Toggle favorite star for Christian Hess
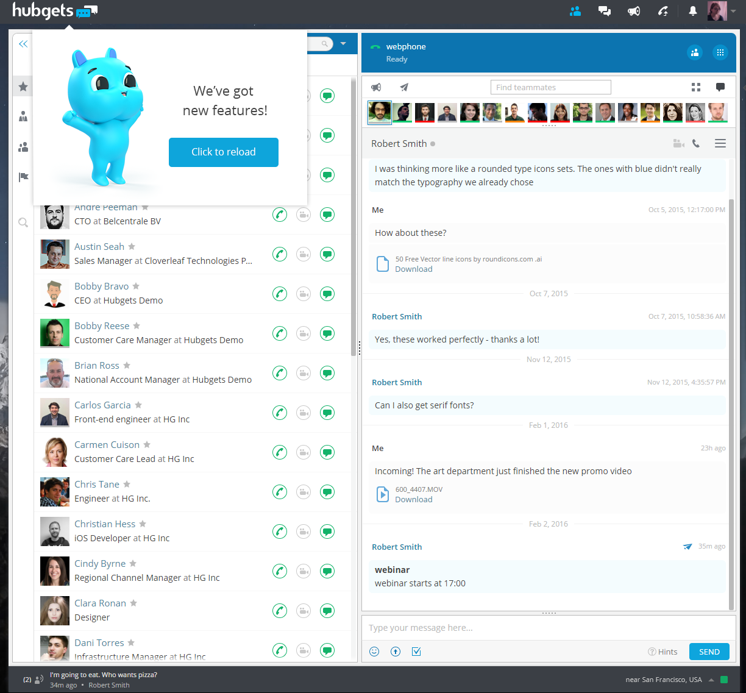The width and height of the screenshot is (746, 693). point(143,524)
